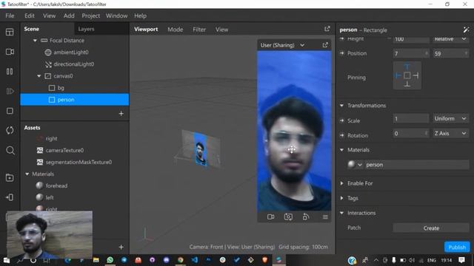Toggle the center square in Pinning control
Image resolution: width=474 pixels, height=266 pixels.
tap(407, 75)
